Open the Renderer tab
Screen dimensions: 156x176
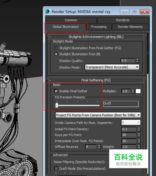click(123, 20)
